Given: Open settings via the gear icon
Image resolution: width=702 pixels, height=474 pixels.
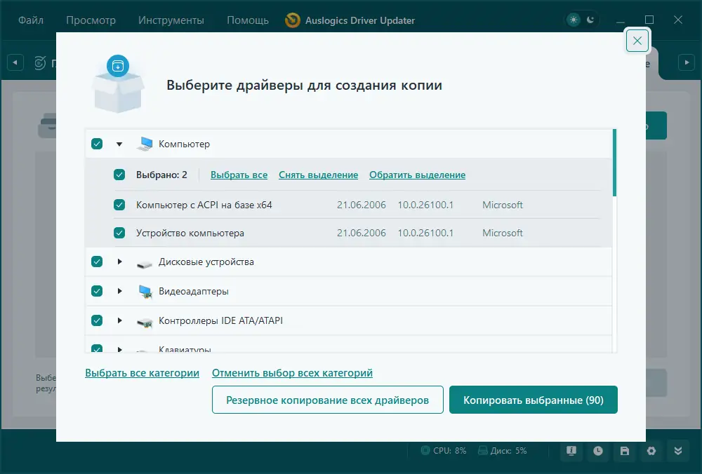Looking at the screenshot, I should click(x=651, y=452).
